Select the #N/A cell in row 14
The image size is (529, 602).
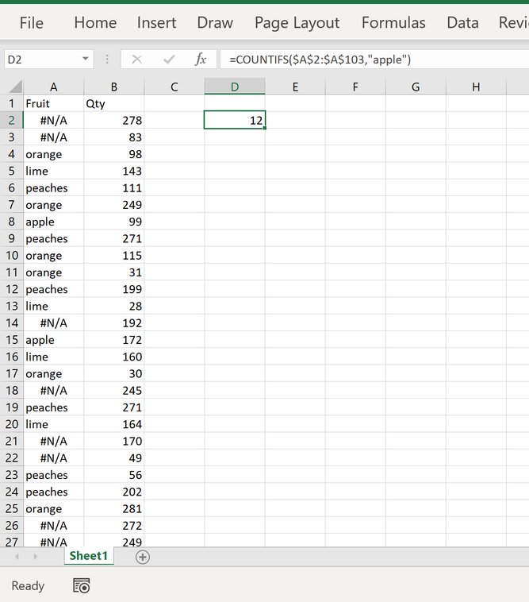tap(54, 323)
